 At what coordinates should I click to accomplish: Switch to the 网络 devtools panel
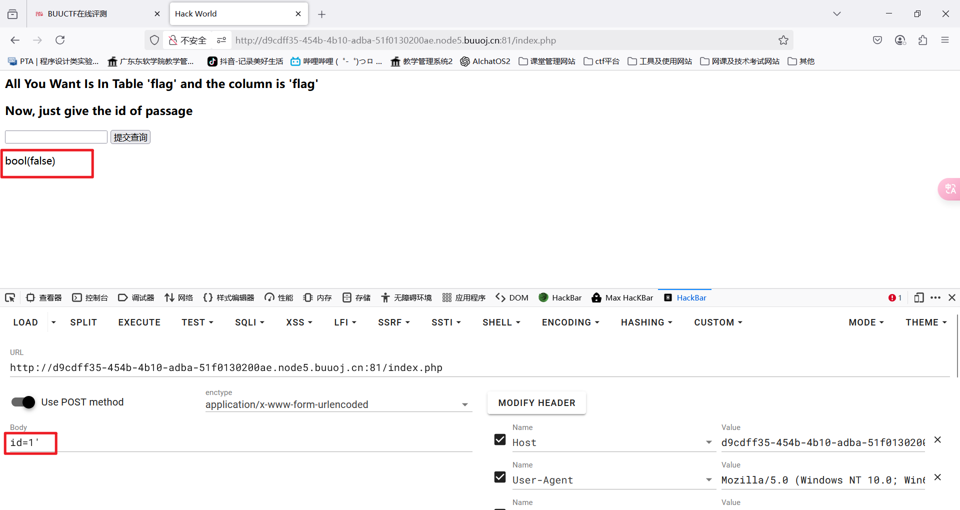point(178,297)
